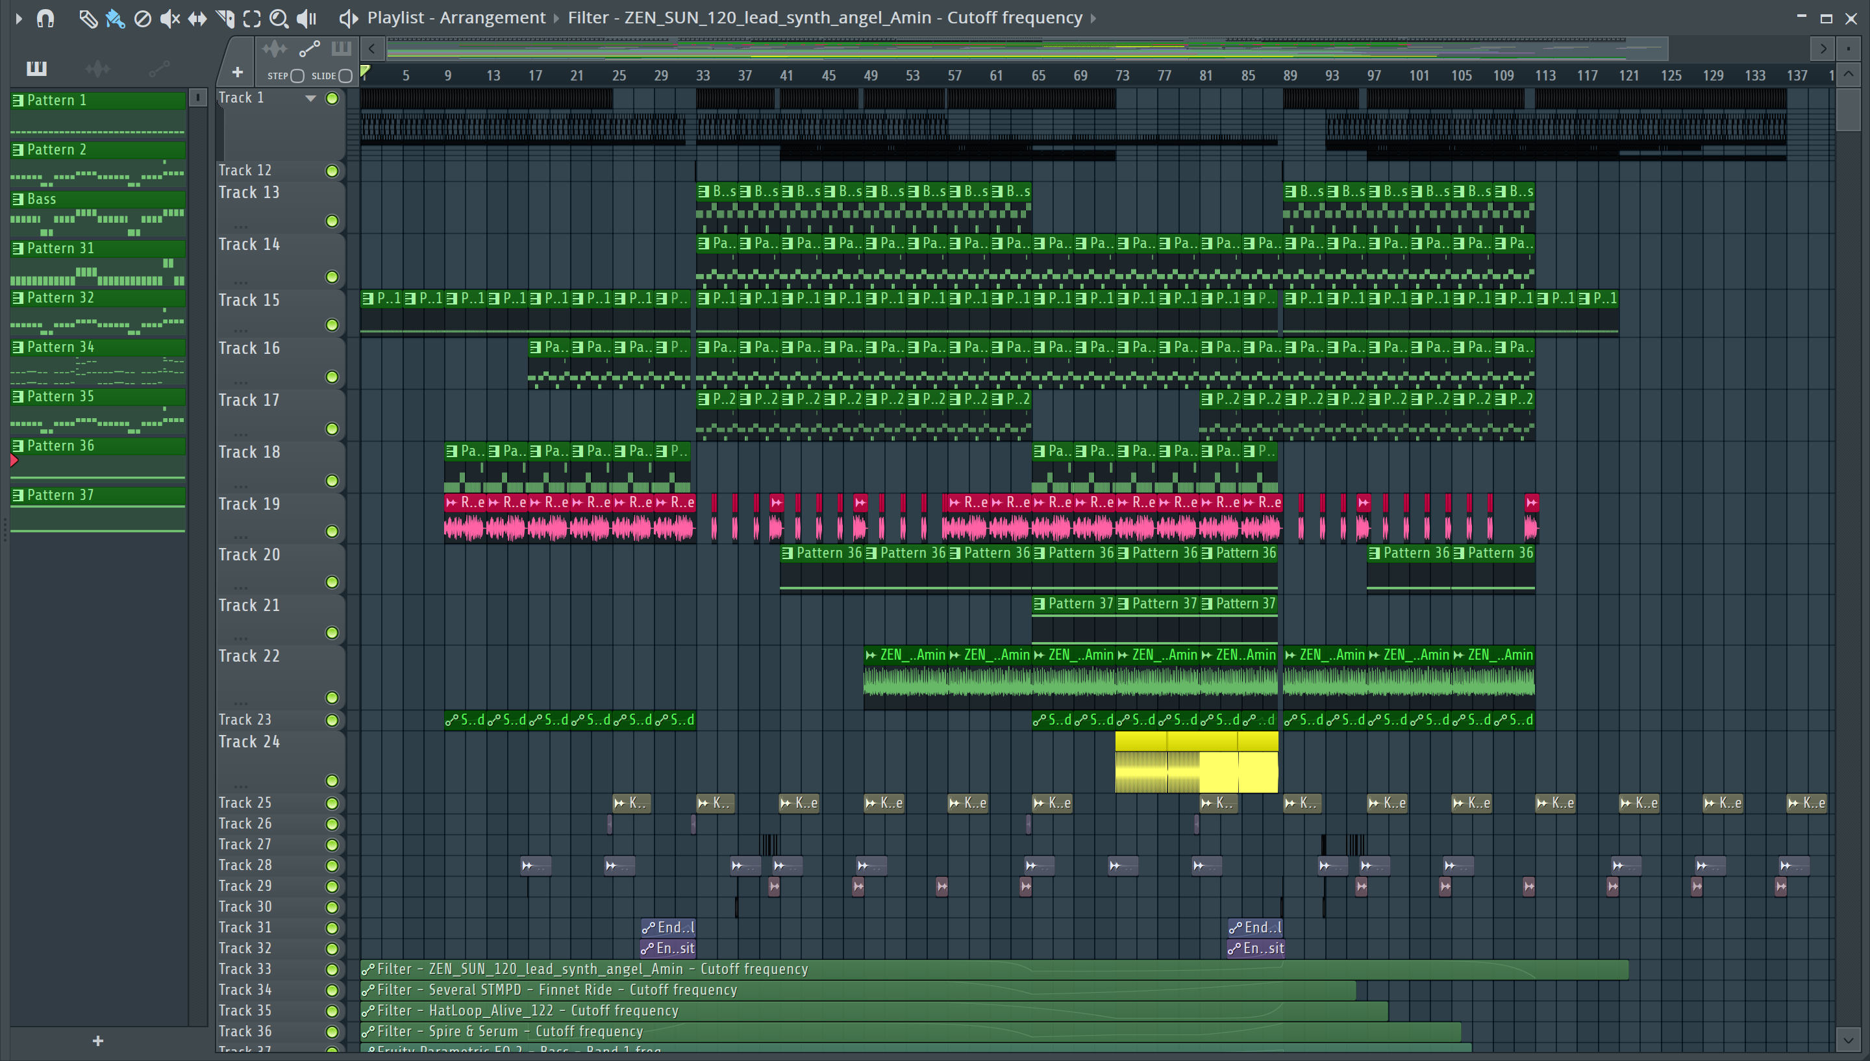Show audio clips in picker waveform tab

97,68
